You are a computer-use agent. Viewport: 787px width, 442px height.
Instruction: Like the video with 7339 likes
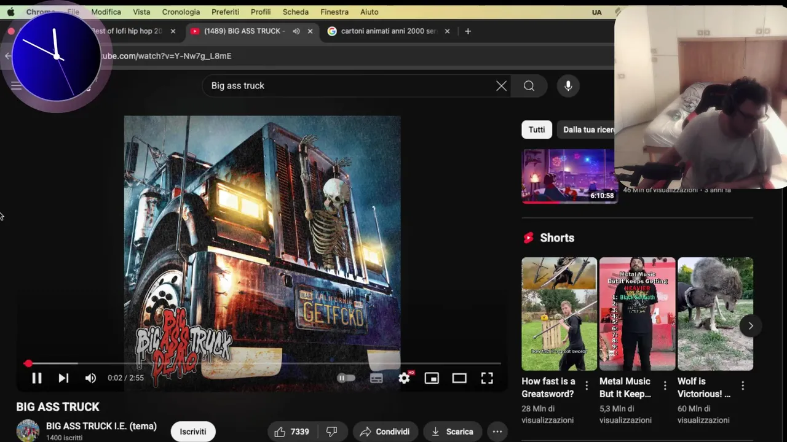(292, 432)
